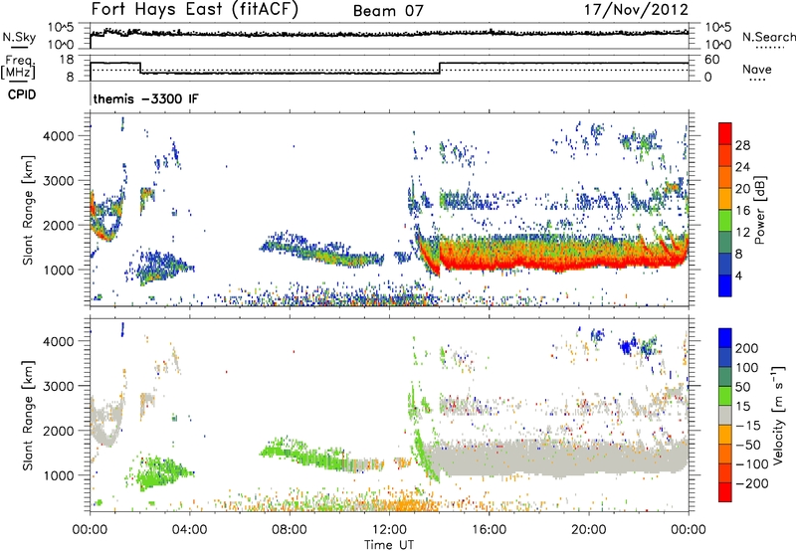Pick the blue bottom segment of power colorbar
Viewport: 796px width, 551px height.
pyautogui.click(x=725, y=285)
